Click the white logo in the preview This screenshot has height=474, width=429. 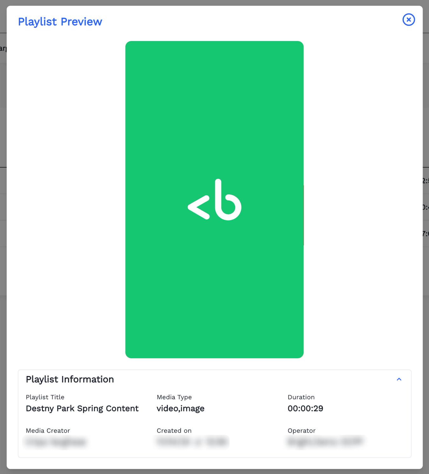click(214, 200)
